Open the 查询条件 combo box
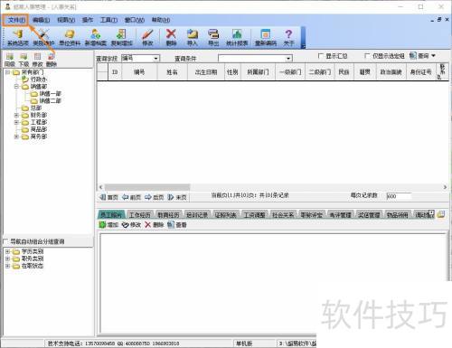452x348 pixels. 255,58
